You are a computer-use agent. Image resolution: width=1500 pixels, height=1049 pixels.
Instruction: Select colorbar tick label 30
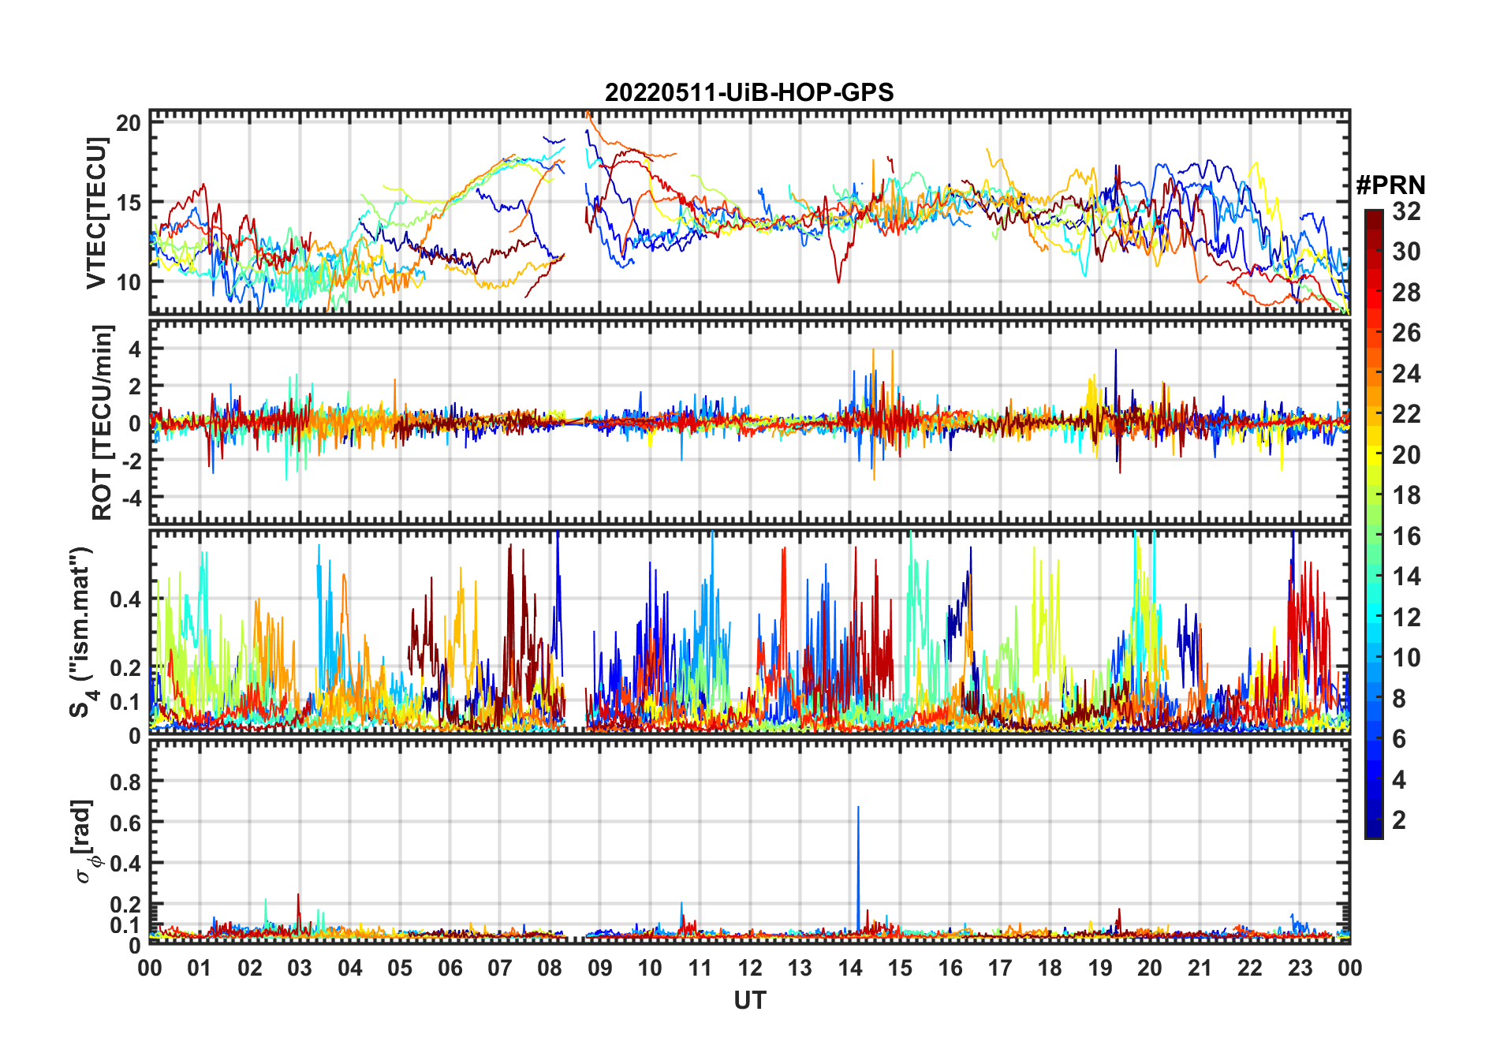(x=1406, y=252)
